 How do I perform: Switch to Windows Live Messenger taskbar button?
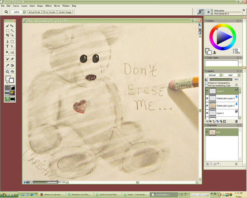[x=79, y=195]
